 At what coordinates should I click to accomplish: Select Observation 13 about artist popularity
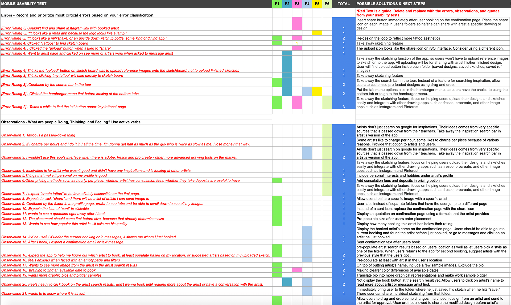136,224
